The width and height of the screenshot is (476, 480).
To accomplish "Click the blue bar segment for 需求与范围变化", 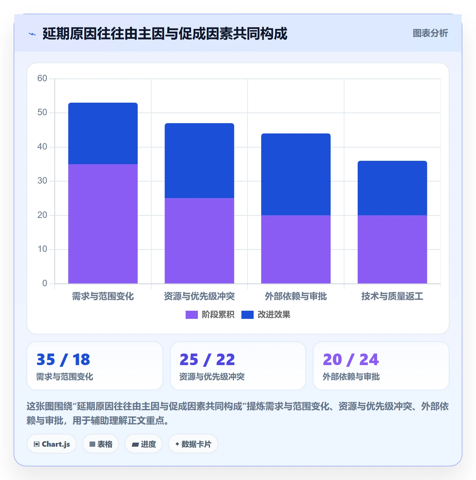I will pyautogui.click(x=103, y=133).
